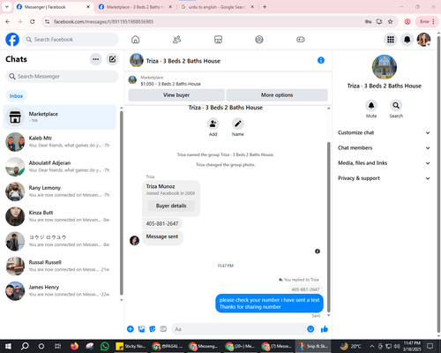Open Chats options three-dot menu

tap(96, 59)
